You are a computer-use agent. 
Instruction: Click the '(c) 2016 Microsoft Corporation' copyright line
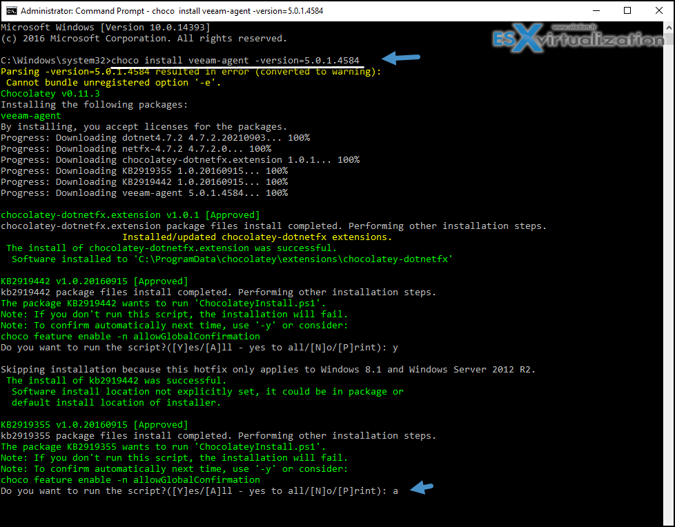[x=144, y=39]
